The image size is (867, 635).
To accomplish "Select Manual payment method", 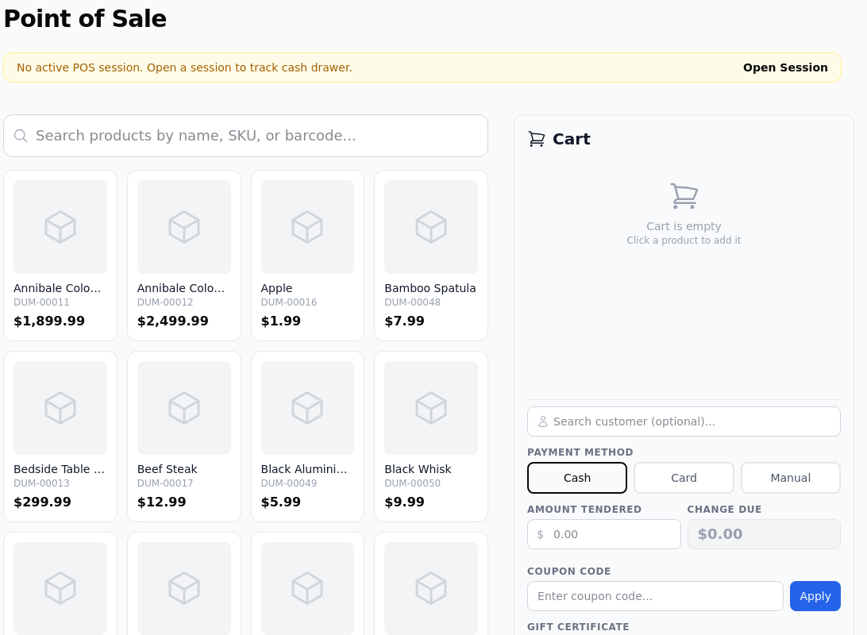I will (791, 478).
